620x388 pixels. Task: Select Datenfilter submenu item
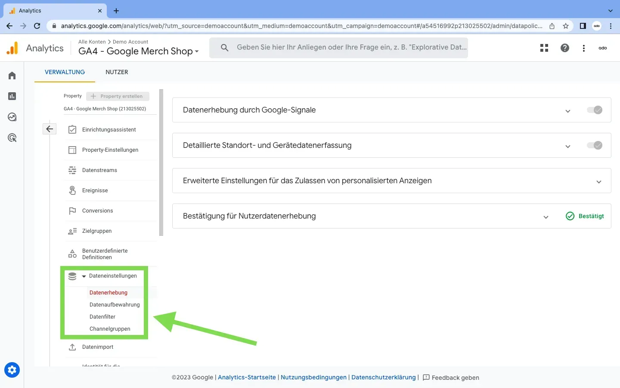pos(102,316)
